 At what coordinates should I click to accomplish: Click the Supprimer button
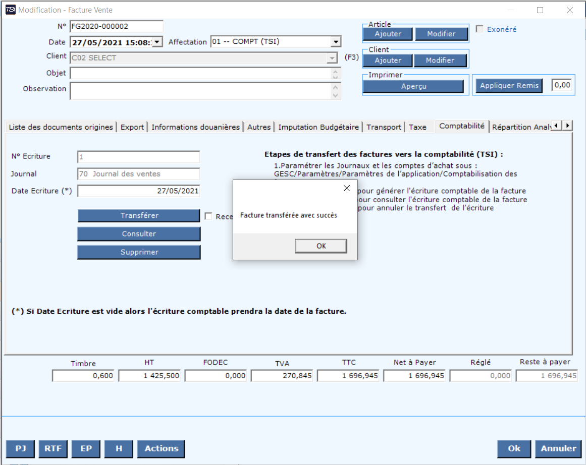139,252
